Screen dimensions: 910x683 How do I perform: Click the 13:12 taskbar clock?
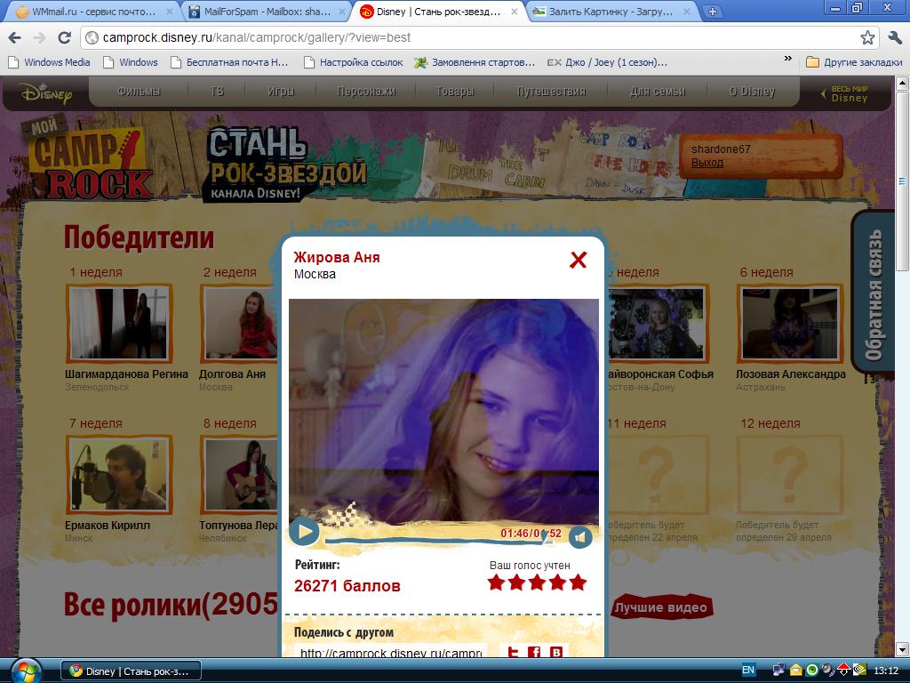(886, 671)
